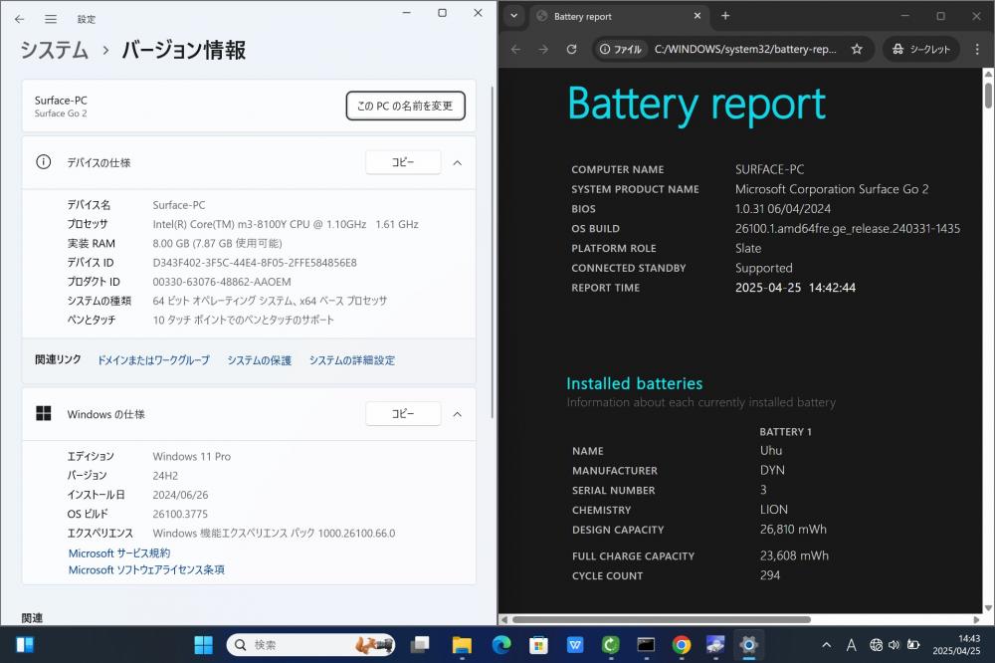This screenshot has width=995, height=663.
Task: Open Microsoft Store from the taskbar
Action: tap(538, 645)
